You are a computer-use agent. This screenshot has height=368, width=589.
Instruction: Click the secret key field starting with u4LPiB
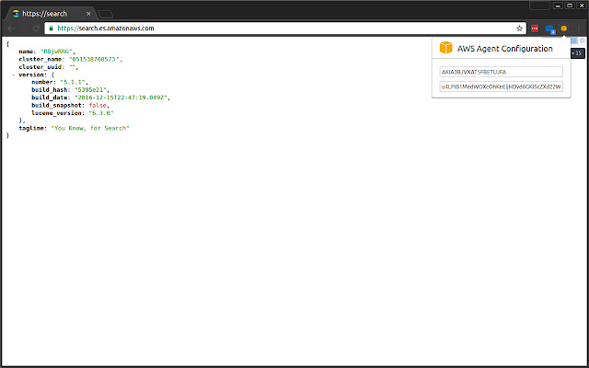tap(501, 86)
